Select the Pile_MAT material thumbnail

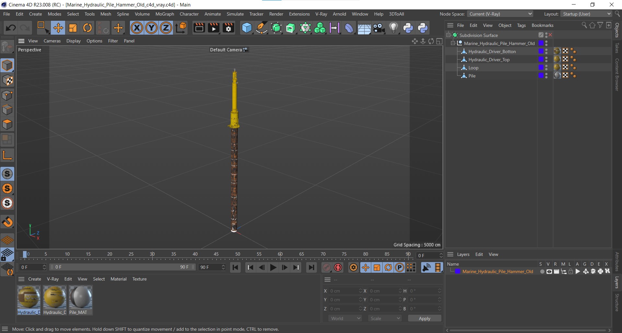click(x=81, y=297)
